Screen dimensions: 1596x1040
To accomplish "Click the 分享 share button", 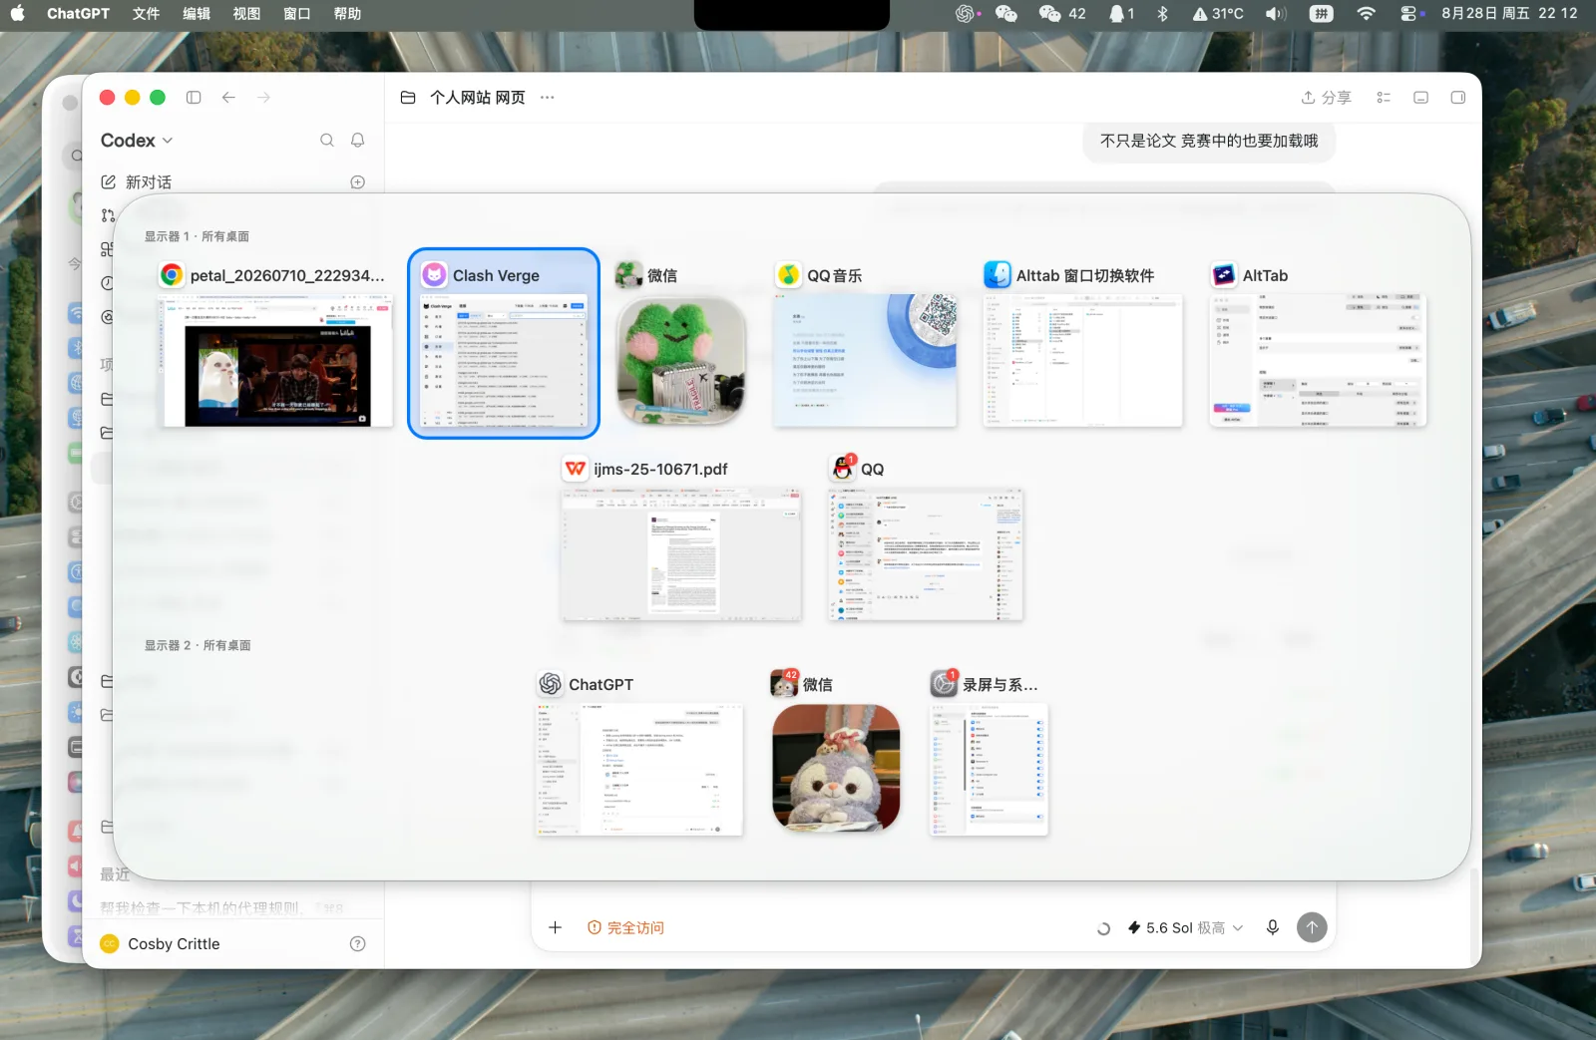I will coord(1326,98).
